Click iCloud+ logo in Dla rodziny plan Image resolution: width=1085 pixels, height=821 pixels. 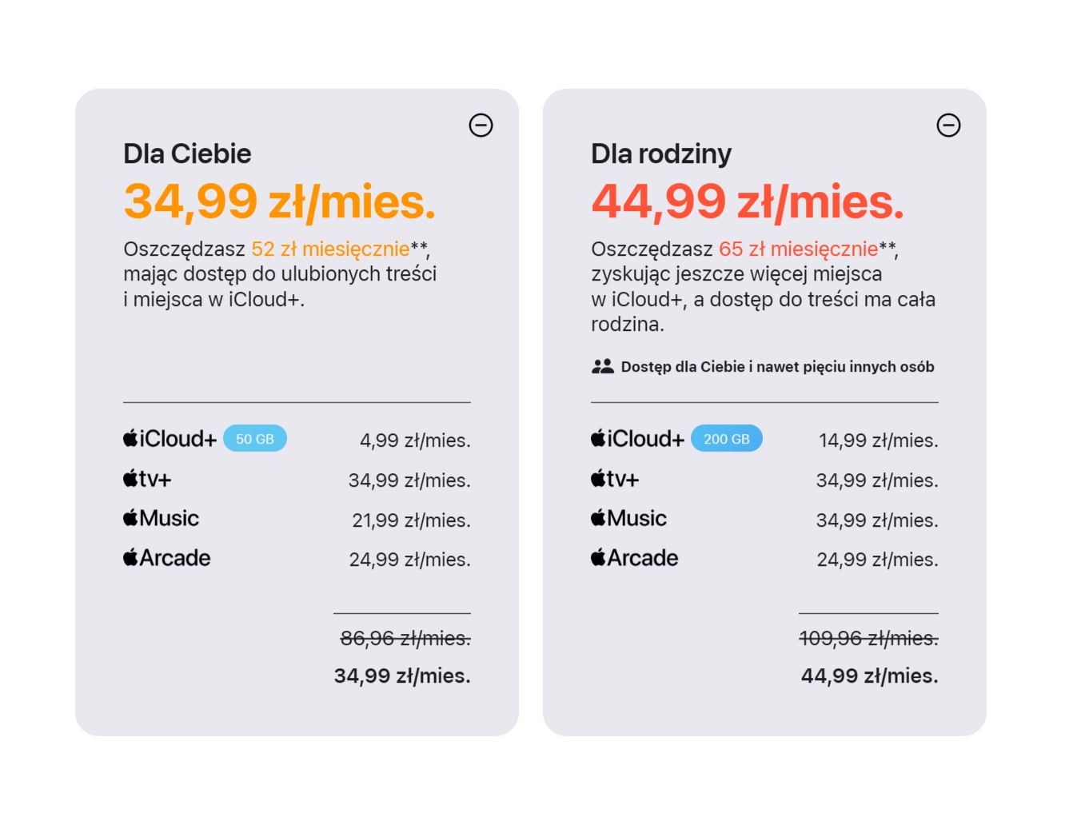(x=637, y=439)
